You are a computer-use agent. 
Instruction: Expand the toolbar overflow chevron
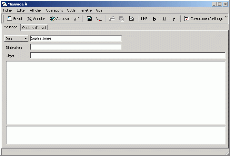pos(226,16)
